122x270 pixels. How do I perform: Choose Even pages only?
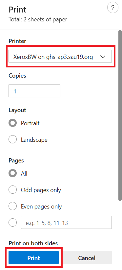[x=12, y=206]
